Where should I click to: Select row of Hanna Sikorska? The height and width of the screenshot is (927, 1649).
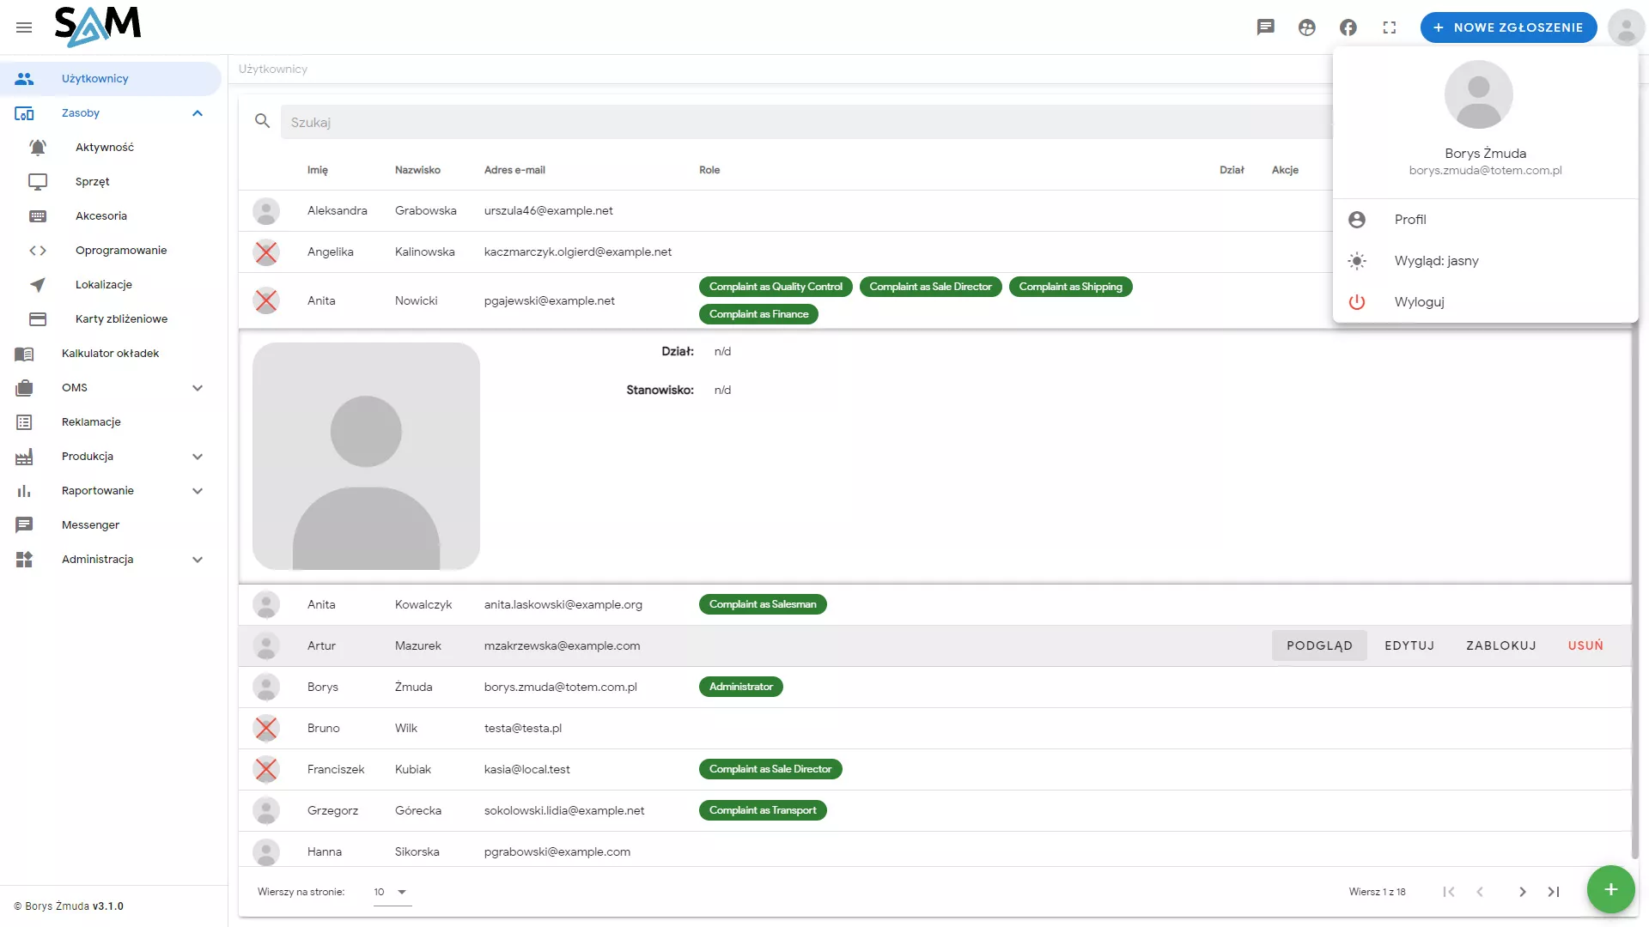click(x=934, y=850)
